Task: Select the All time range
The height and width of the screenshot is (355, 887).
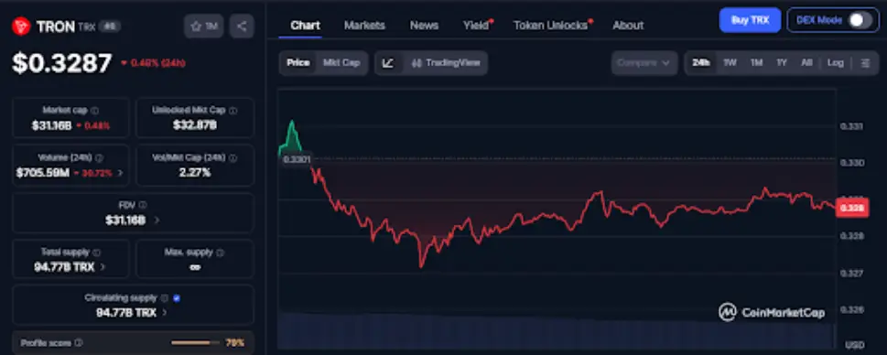Action: coord(806,63)
